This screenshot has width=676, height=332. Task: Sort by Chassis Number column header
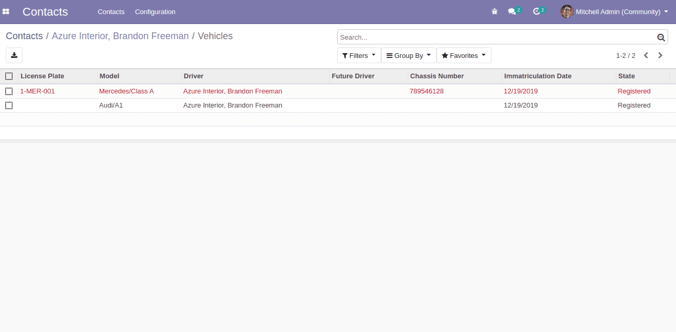(455, 76)
